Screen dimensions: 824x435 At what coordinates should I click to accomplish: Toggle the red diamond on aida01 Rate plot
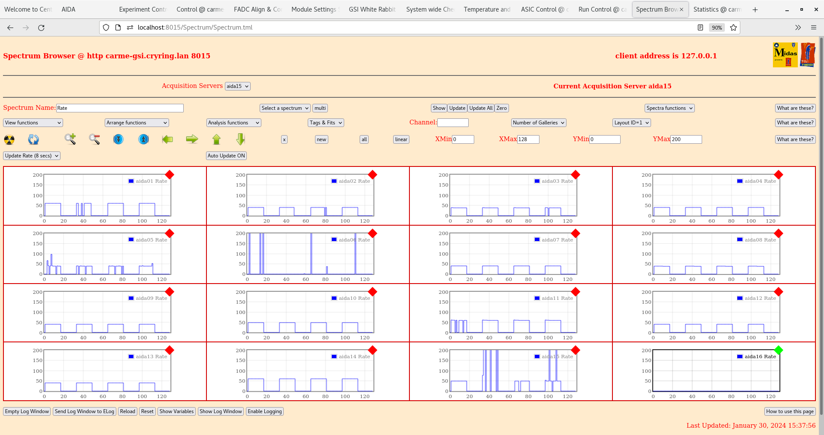tap(170, 175)
